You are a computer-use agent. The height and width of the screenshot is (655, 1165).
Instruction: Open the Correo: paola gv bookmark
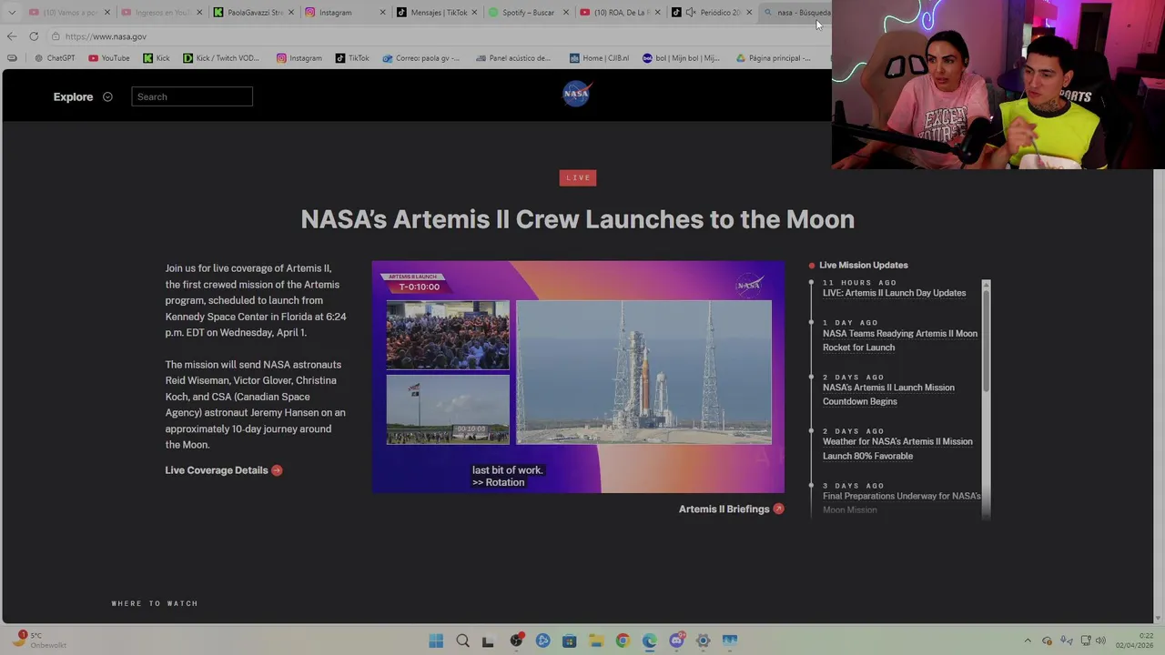point(421,58)
